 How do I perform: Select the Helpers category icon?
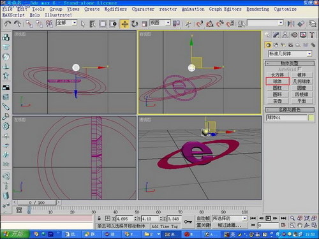click(x=298, y=45)
